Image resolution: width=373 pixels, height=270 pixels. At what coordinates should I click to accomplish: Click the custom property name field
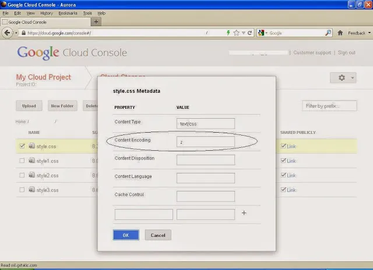pyautogui.click(x=144, y=214)
